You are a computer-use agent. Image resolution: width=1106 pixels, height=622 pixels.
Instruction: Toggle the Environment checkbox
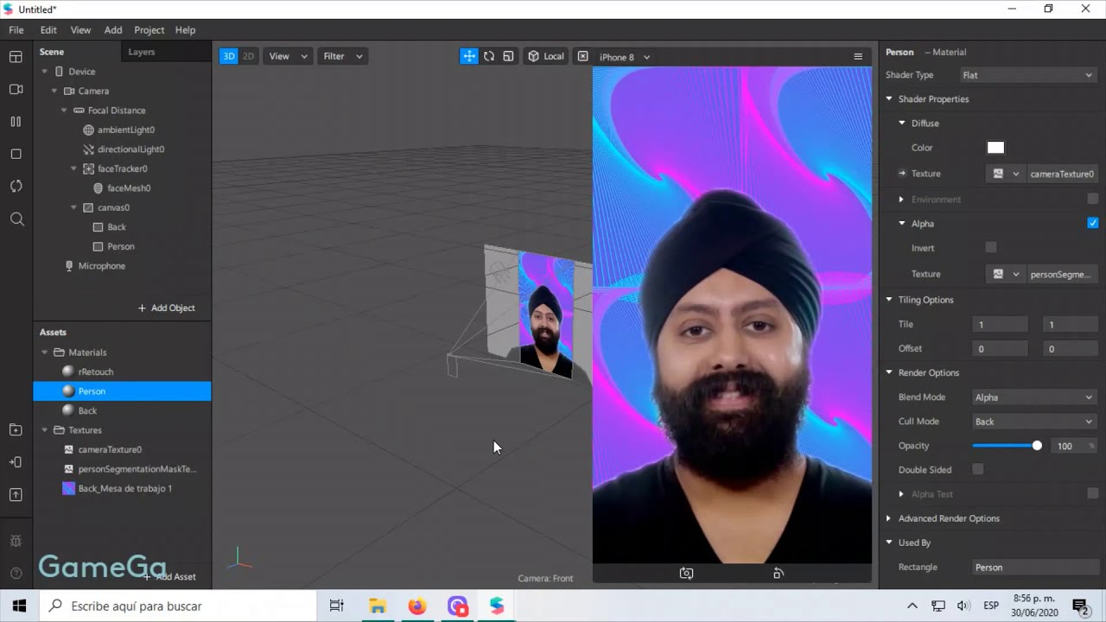coord(1093,199)
